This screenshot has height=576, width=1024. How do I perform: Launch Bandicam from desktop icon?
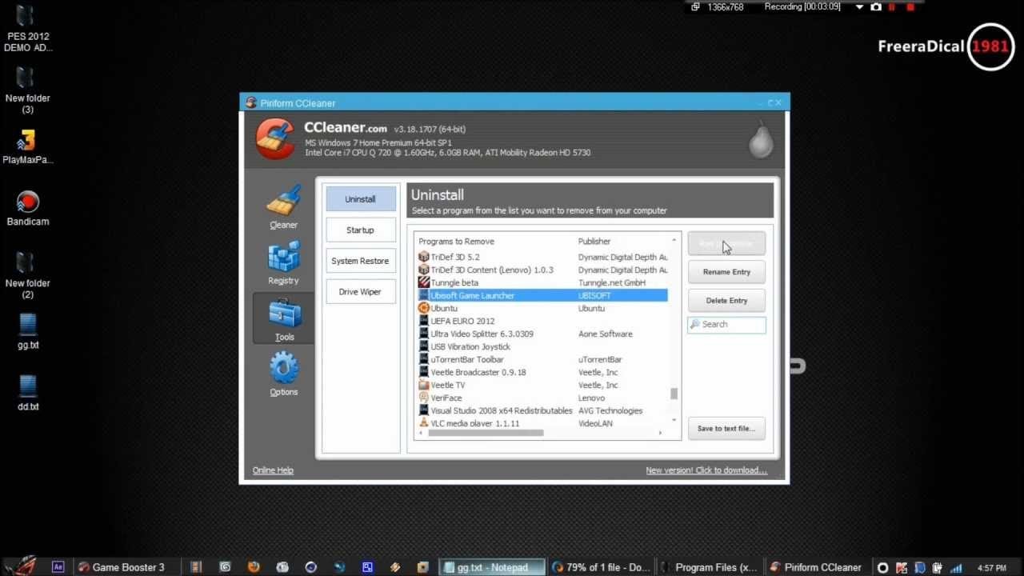[x=28, y=208]
